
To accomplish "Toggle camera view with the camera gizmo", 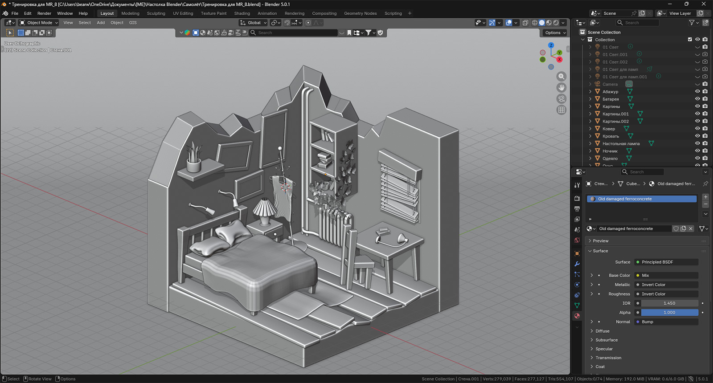I will tap(561, 99).
